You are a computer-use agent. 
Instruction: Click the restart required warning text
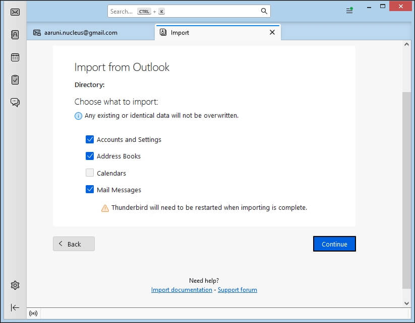click(209, 208)
